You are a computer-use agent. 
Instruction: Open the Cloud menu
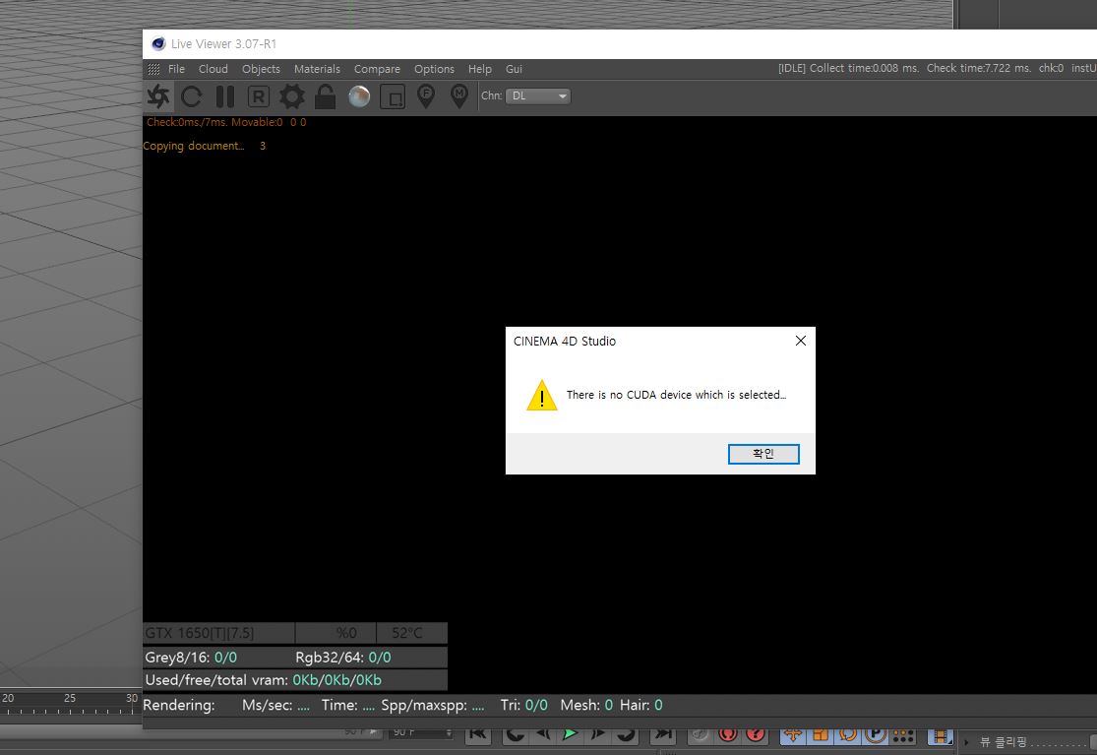tap(213, 69)
